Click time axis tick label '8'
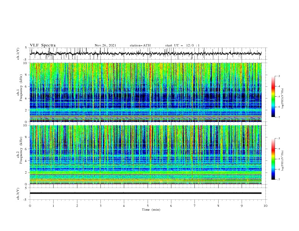 click(218, 206)
